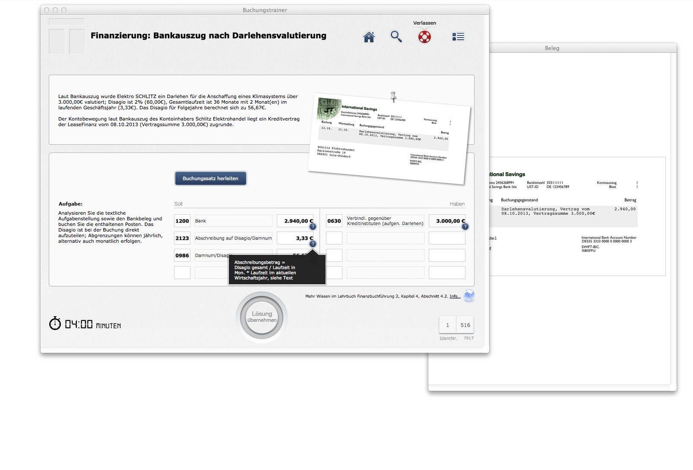
Task: Click Abschreibung auf Disagio/Damnum field
Action: pos(234,238)
